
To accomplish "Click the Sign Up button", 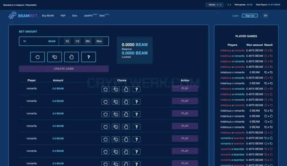I will tap(250, 16).
